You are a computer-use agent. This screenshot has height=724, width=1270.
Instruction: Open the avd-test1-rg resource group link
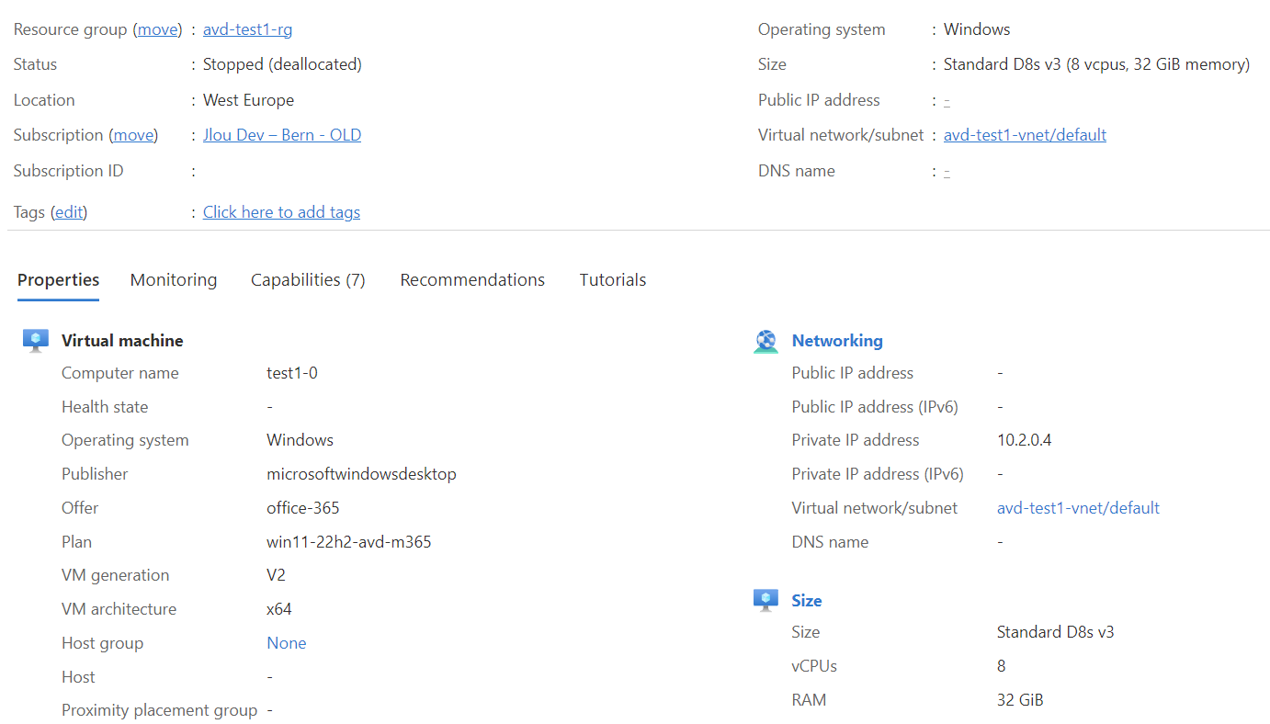[x=248, y=29]
